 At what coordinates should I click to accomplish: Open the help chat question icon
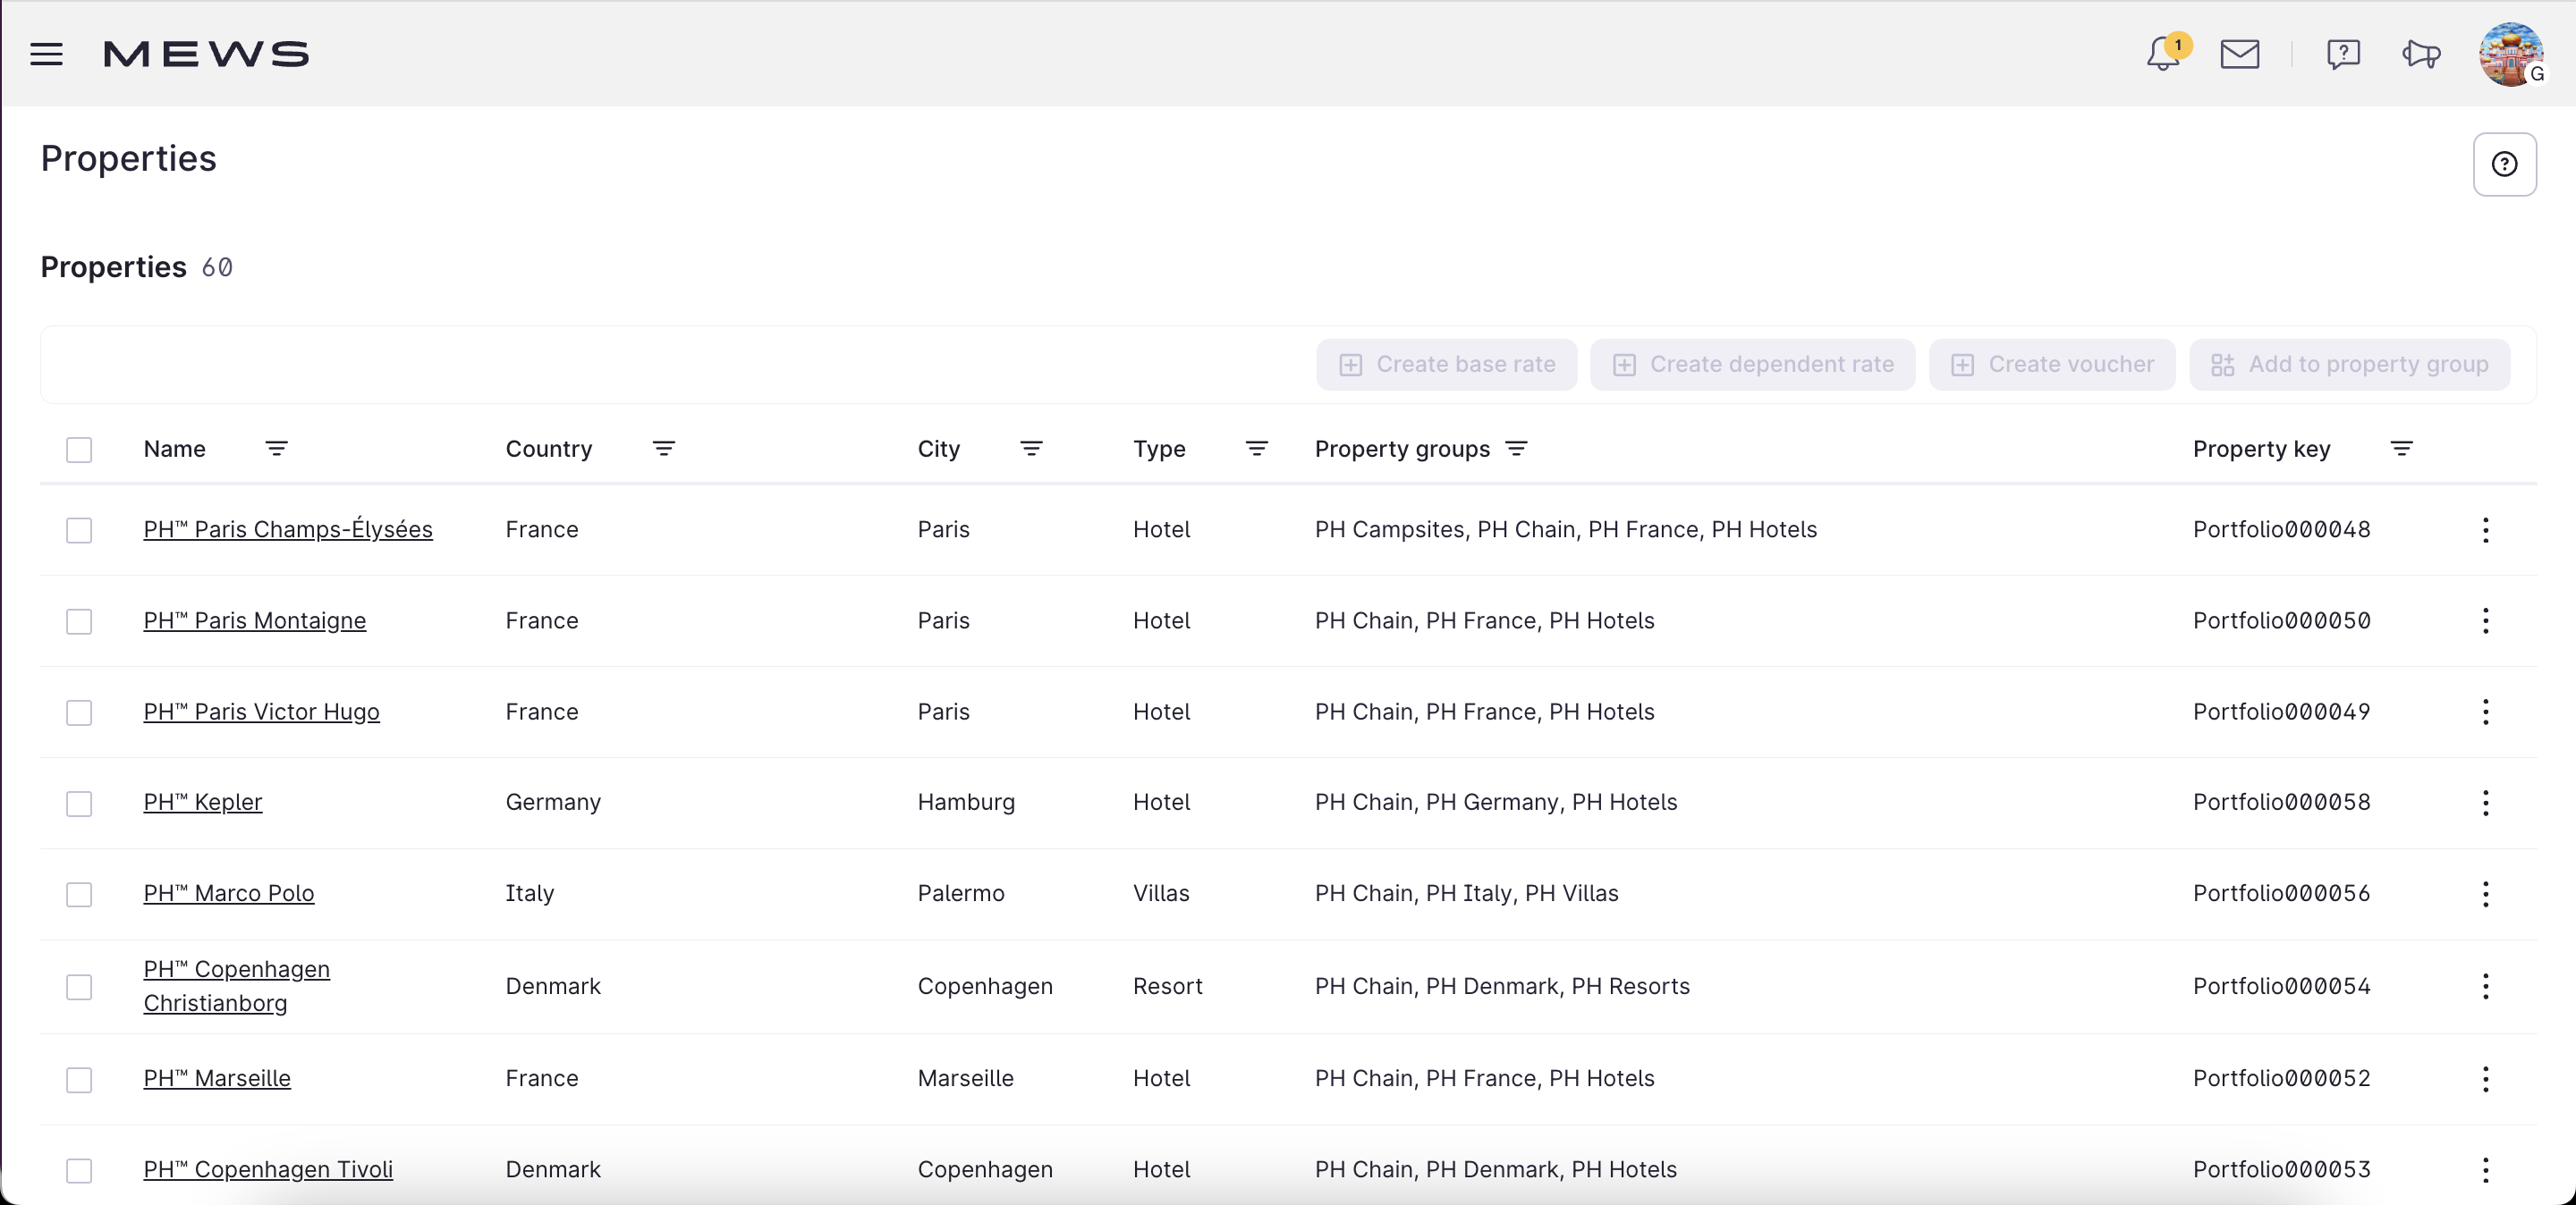2343,54
